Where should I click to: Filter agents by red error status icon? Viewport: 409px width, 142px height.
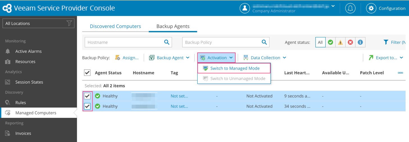coord(350,42)
